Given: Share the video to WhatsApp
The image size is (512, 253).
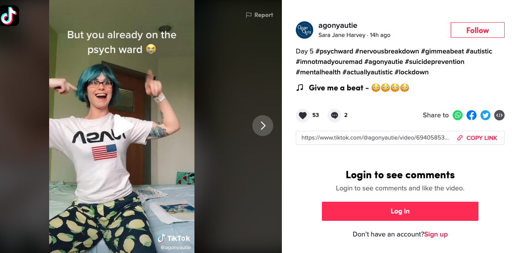Looking at the screenshot, I should [x=458, y=115].
